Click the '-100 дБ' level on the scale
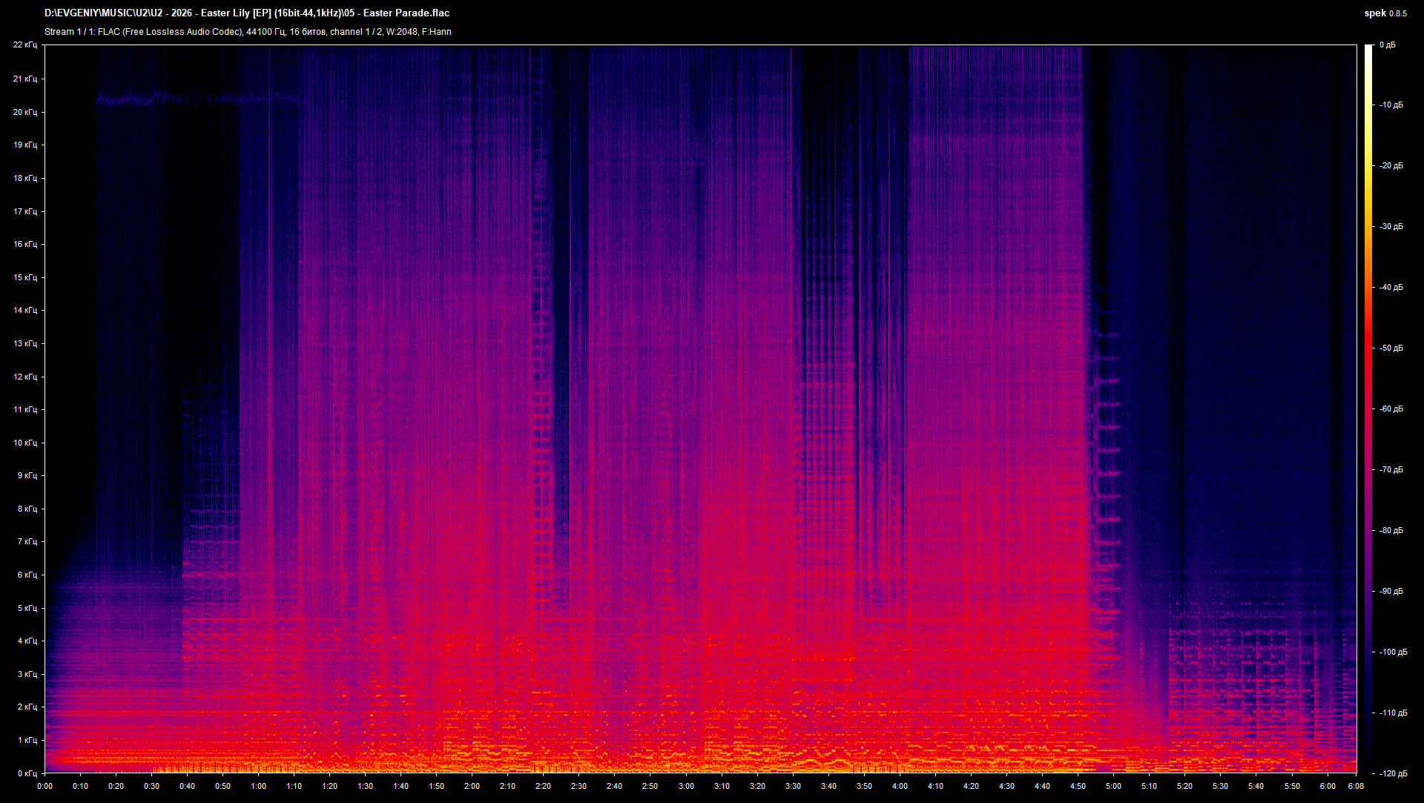This screenshot has width=1424, height=803. (1394, 652)
